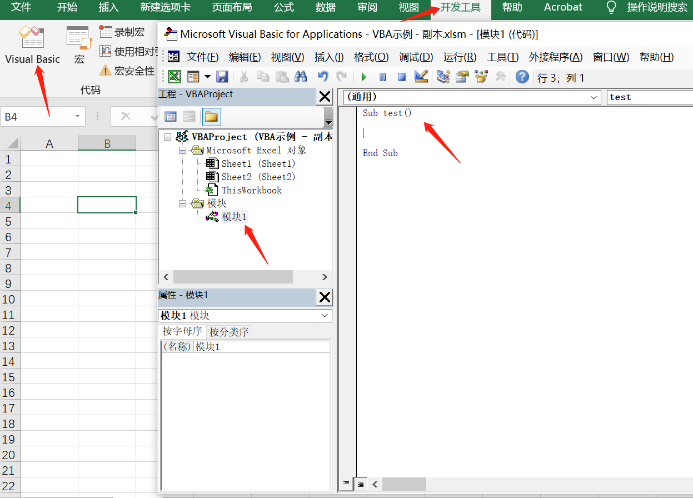Open the 外接程序(A) menu

point(556,57)
